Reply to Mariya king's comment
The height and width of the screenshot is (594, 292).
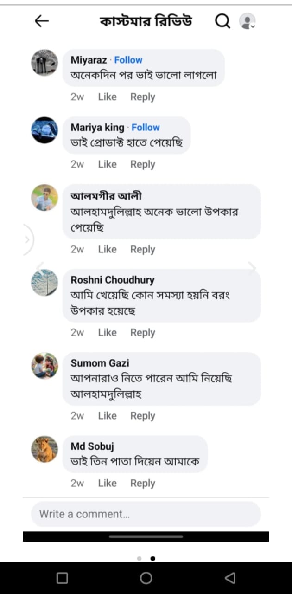point(142,164)
